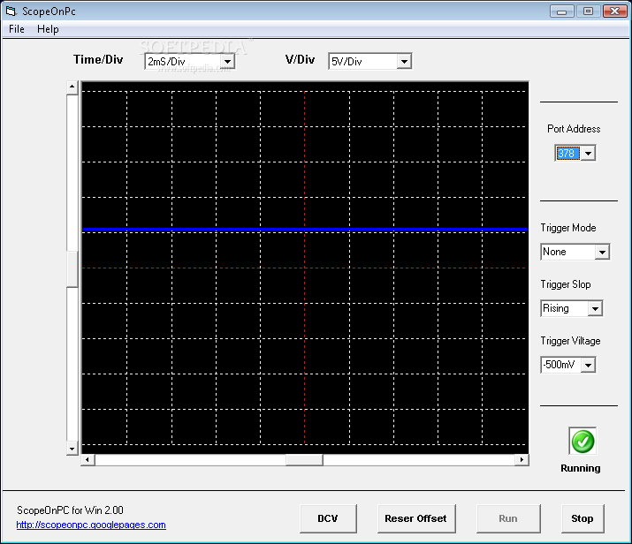Click the blue trace line on scope
The image size is (632, 544).
pos(305,229)
